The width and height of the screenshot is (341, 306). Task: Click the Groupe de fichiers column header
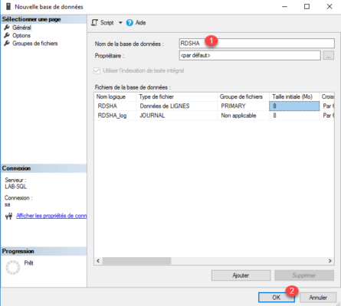point(243,97)
